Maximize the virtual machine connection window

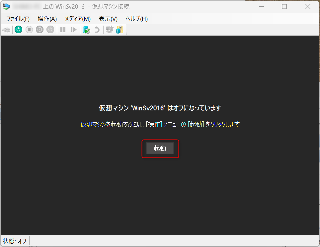(284, 6)
